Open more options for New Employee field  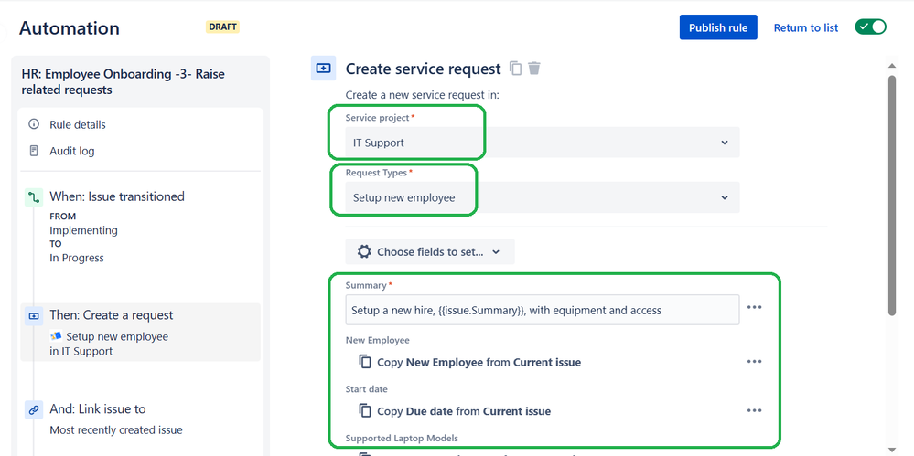click(754, 362)
